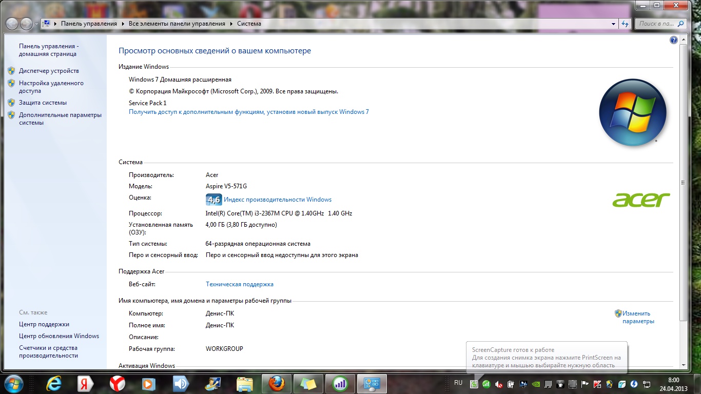Click "Изменить параметры" link

[638, 317]
